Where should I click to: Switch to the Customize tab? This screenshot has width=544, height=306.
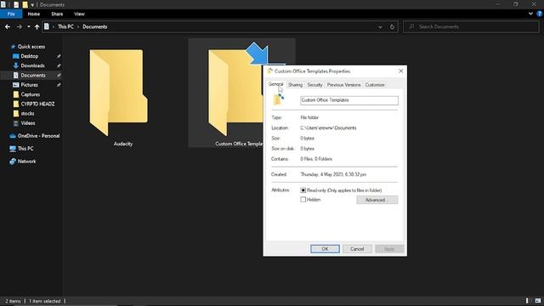click(x=375, y=85)
